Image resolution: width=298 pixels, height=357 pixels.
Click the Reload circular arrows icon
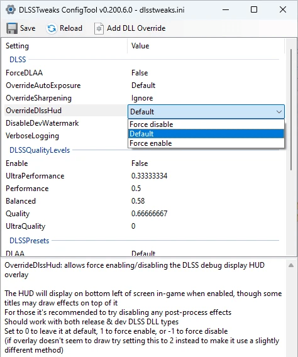click(52, 28)
